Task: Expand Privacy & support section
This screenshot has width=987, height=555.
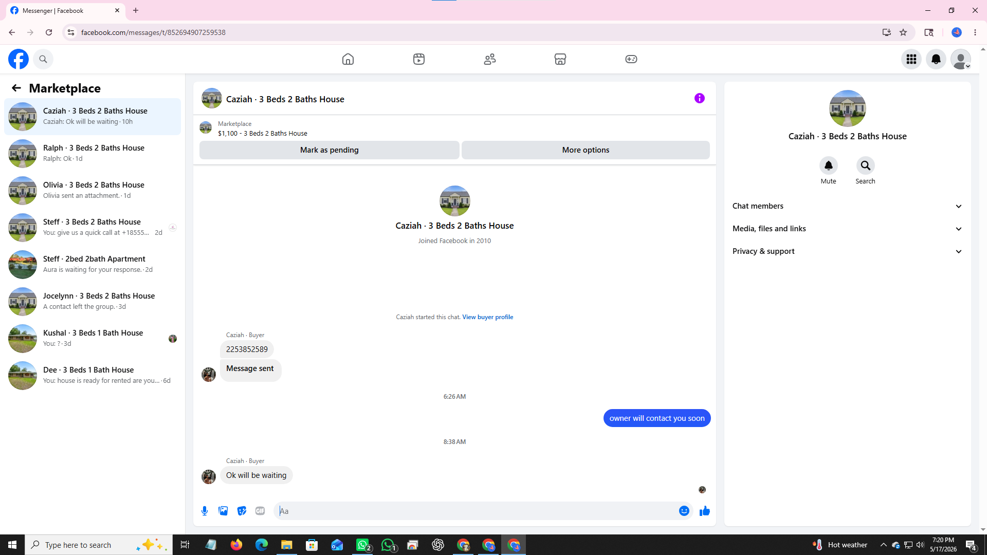Action: pyautogui.click(x=848, y=251)
